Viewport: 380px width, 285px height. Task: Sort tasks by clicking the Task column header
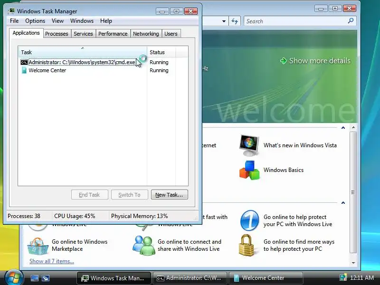(82, 52)
